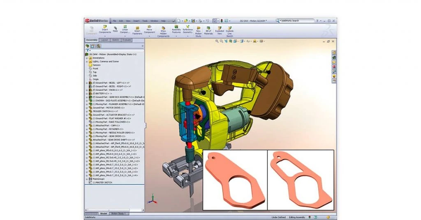Open the Insert menu

click(136, 21)
